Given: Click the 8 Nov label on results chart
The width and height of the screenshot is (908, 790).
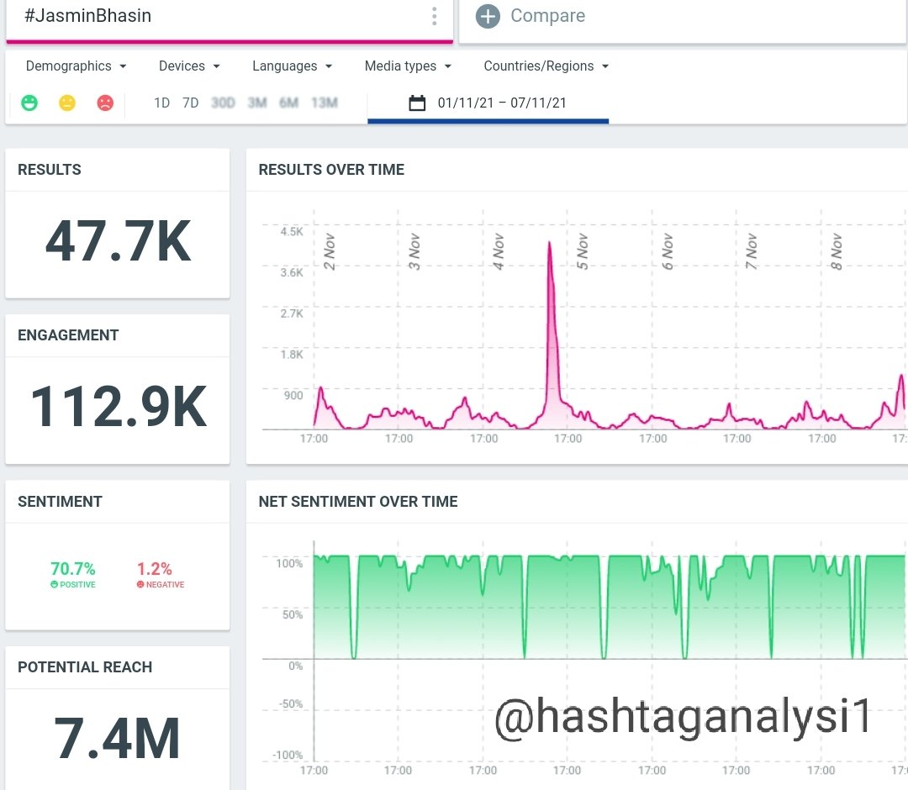Looking at the screenshot, I should pos(837,252).
